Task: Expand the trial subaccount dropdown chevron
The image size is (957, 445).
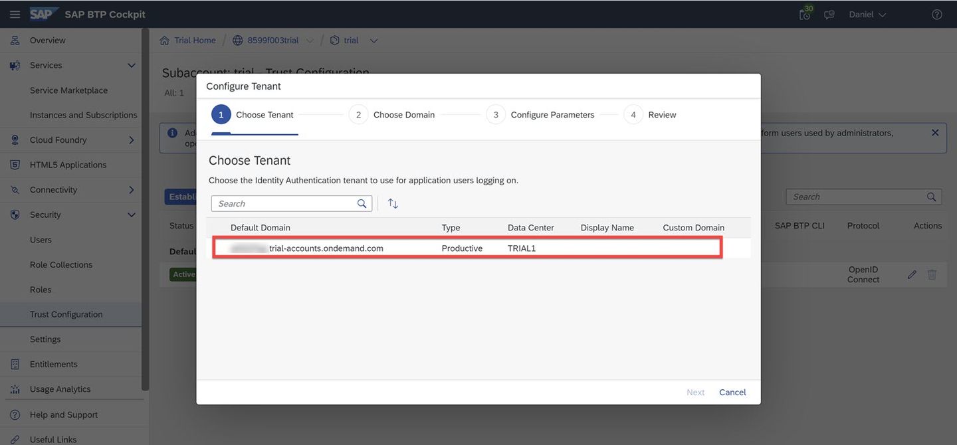Action: [x=373, y=41]
